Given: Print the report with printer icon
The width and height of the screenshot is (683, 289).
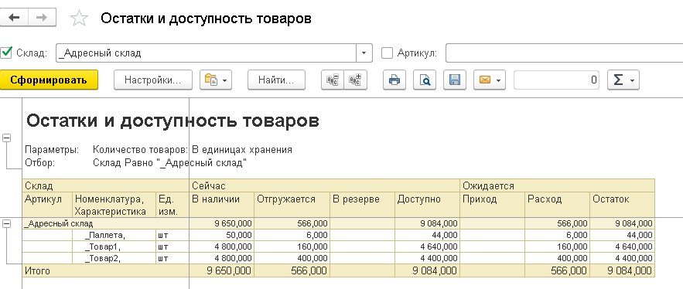Looking at the screenshot, I should 394,80.
